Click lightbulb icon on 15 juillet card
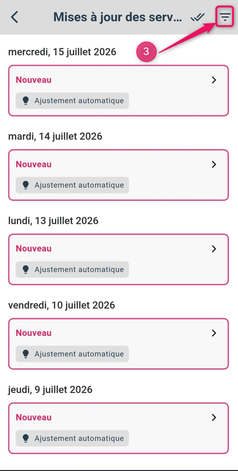 click(x=26, y=101)
